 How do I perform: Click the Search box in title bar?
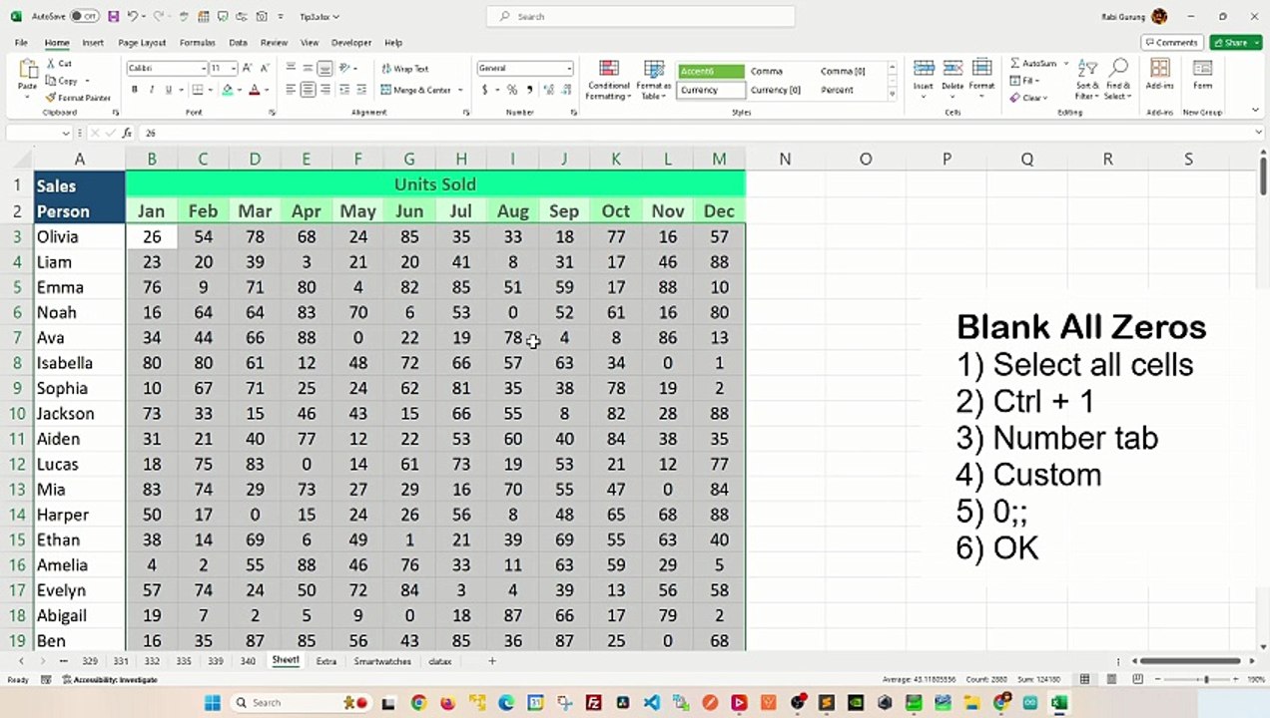pos(640,16)
